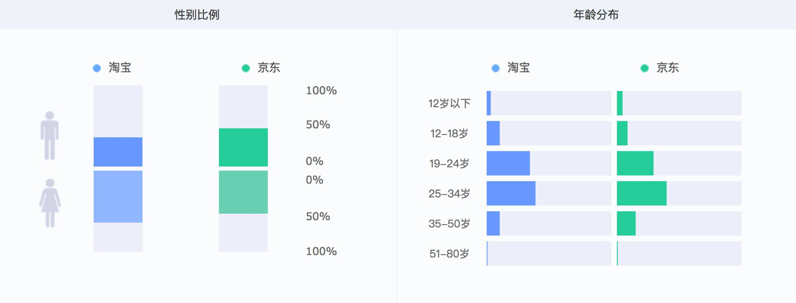Image resolution: width=796 pixels, height=303 pixels.
Task: Click the 51–80岁 age label
Action: 449,253
